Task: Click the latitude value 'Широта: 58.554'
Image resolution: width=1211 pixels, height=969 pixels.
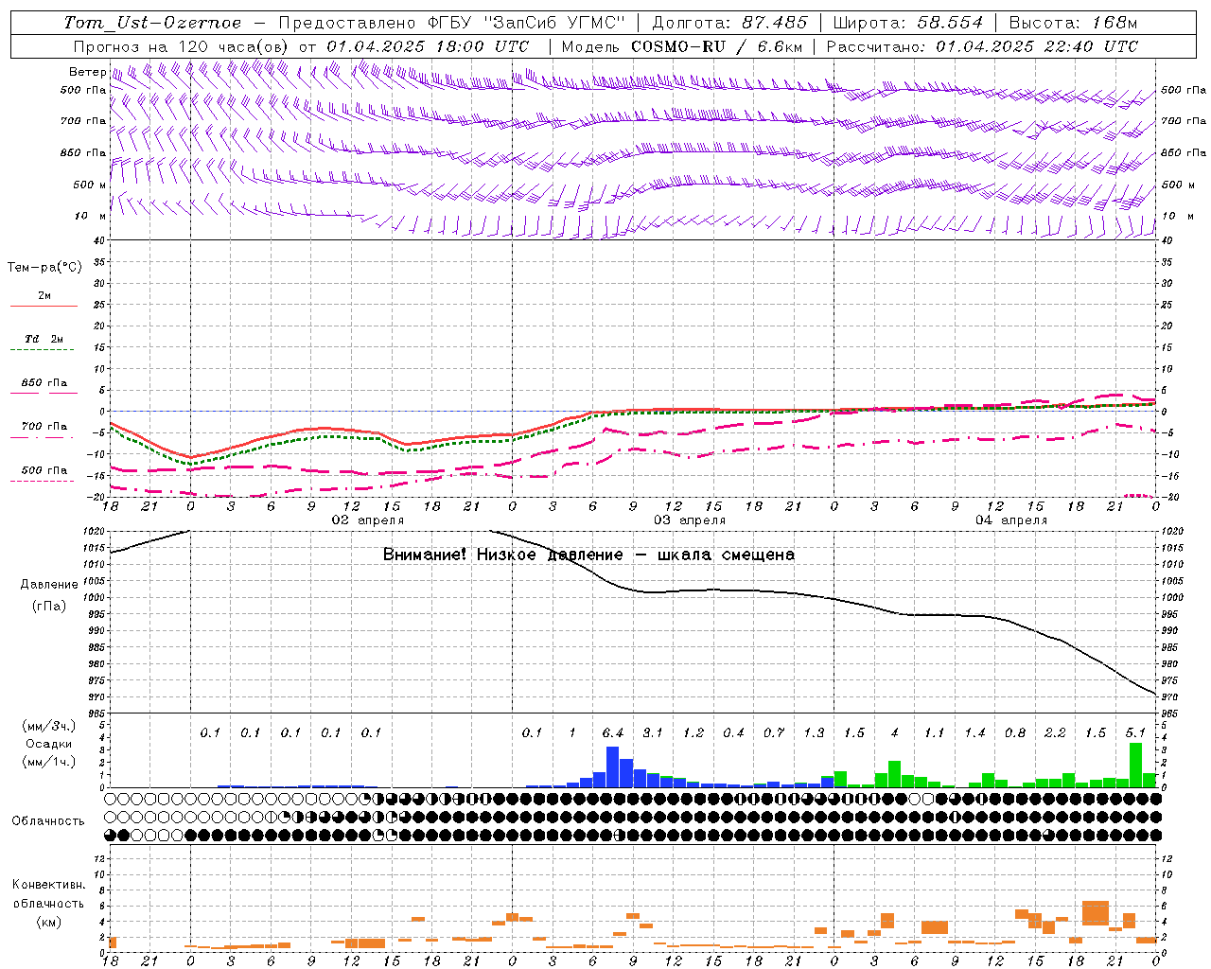Action: coord(907,23)
